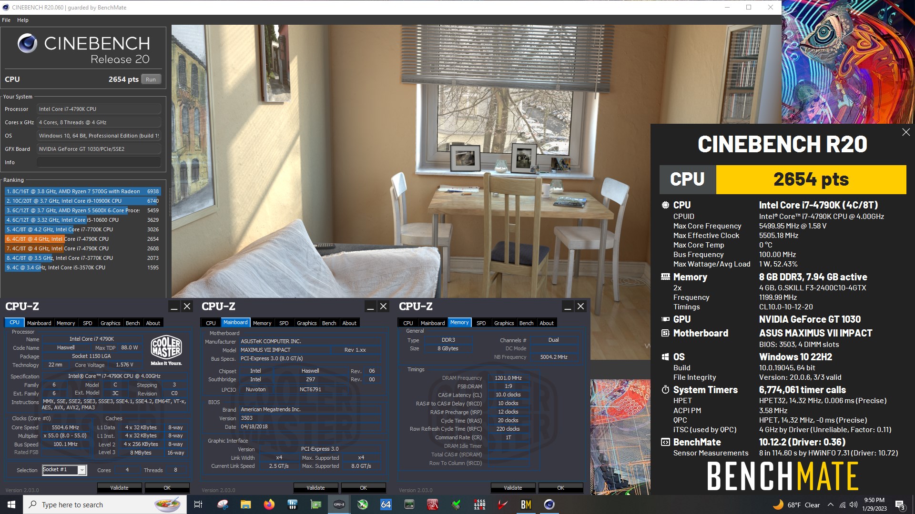
Task: Select CPU tab in third CPU-Z window
Action: pyautogui.click(x=408, y=323)
